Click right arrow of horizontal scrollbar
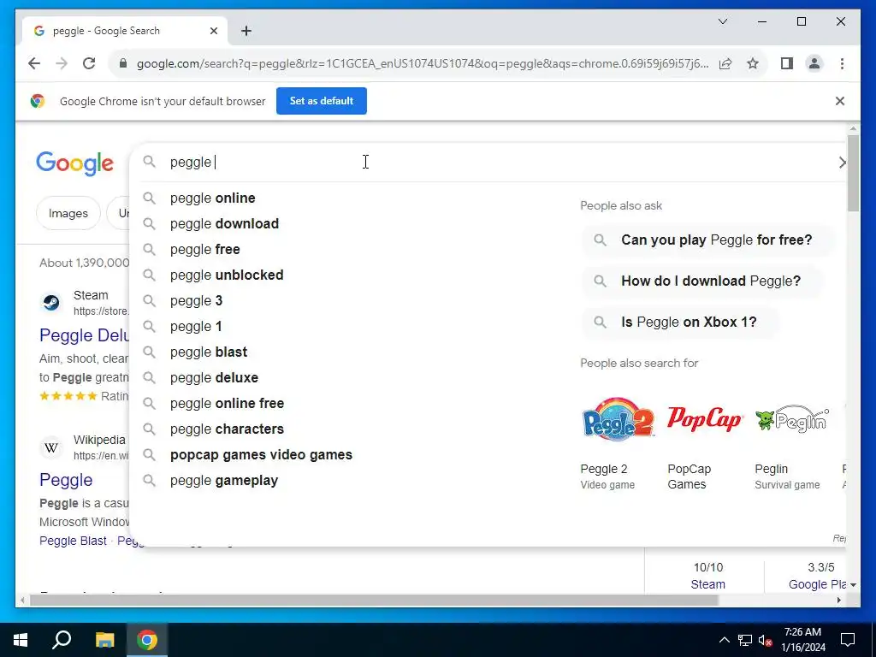The height and width of the screenshot is (657, 876). tap(838, 601)
